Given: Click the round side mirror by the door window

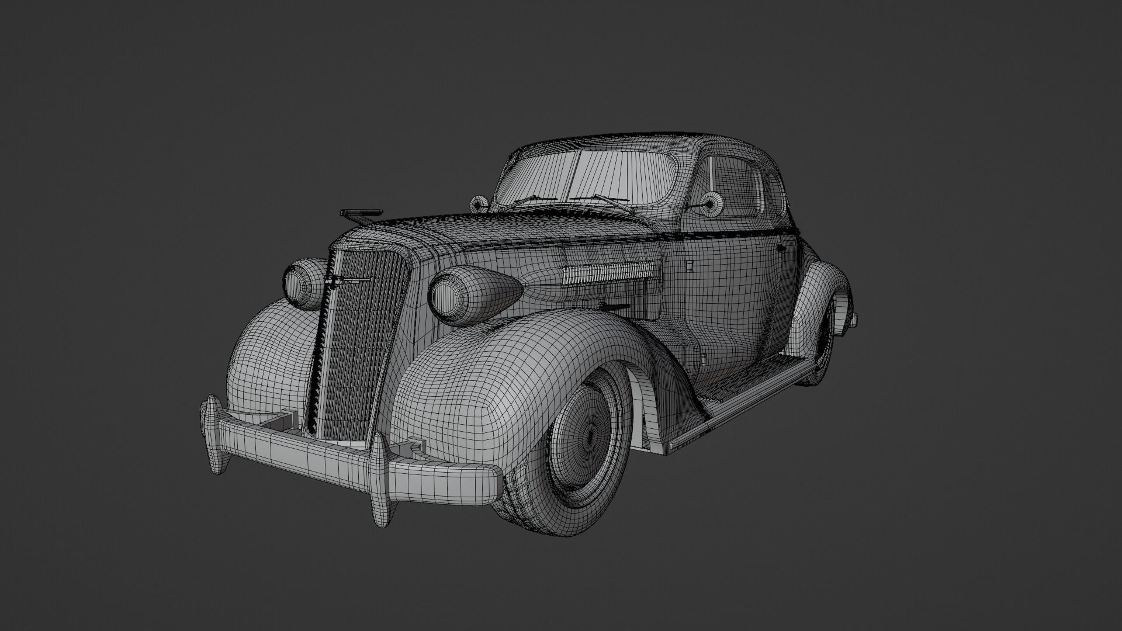Looking at the screenshot, I should tap(711, 204).
